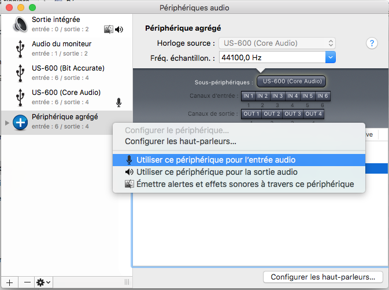
Task: Select output channel OUT 3
Action: coord(292,114)
